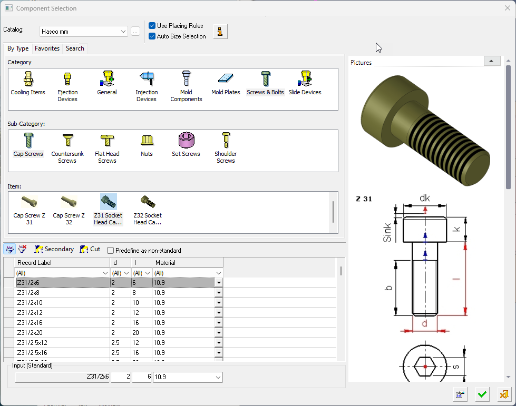The width and height of the screenshot is (516, 406).
Task: Enable Predefine as non-standard checkbox
Action: (x=111, y=251)
